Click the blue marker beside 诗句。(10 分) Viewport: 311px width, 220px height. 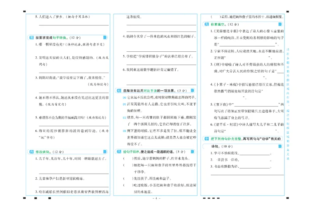(x=280, y=146)
